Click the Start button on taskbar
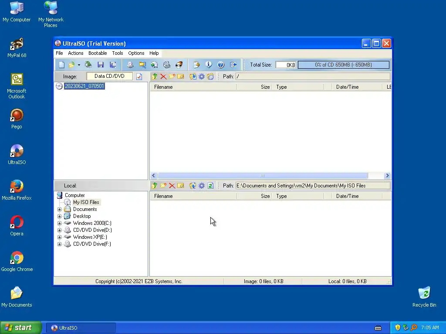Screen dimensions: 446x334 (x=21, y=328)
